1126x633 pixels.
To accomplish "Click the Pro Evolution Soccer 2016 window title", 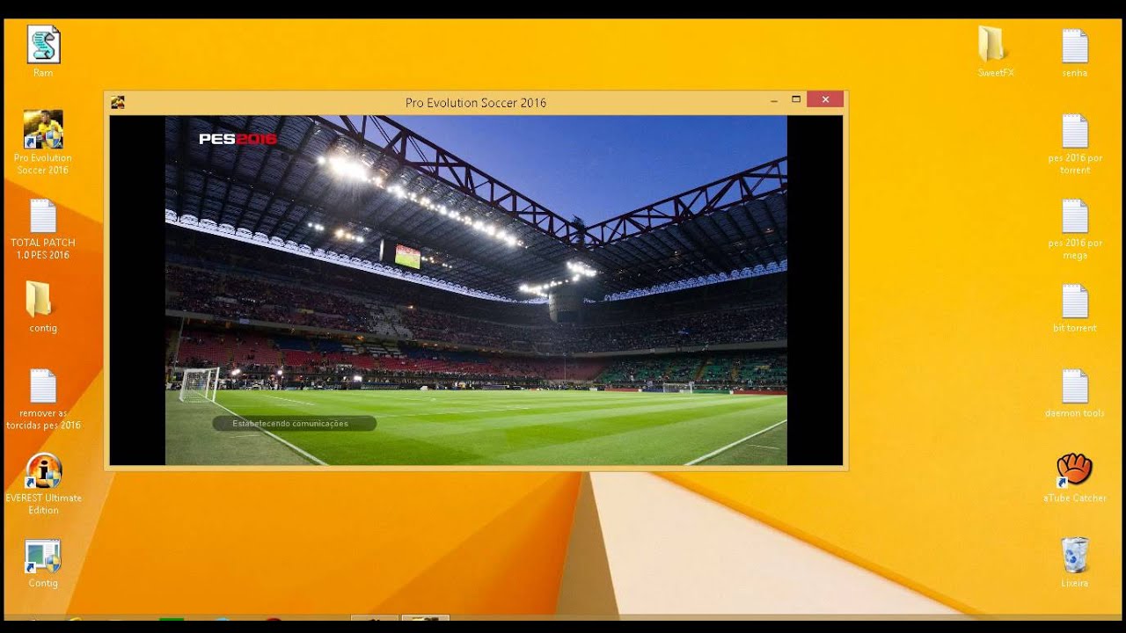I will 476,103.
